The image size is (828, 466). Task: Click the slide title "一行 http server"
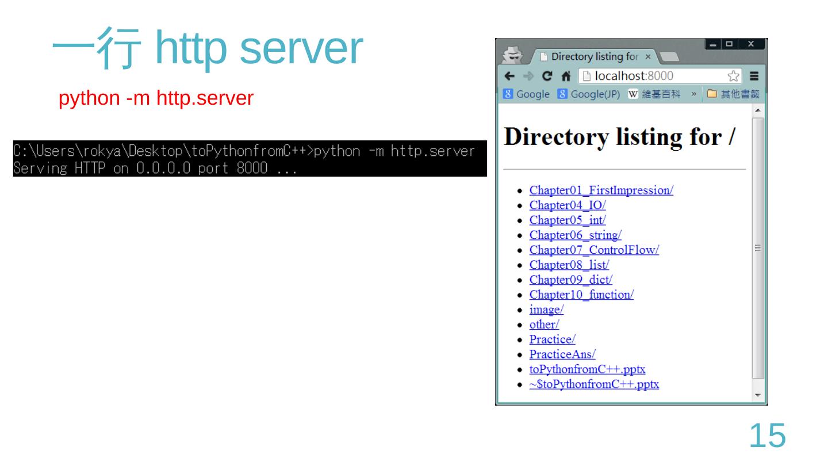(207, 49)
